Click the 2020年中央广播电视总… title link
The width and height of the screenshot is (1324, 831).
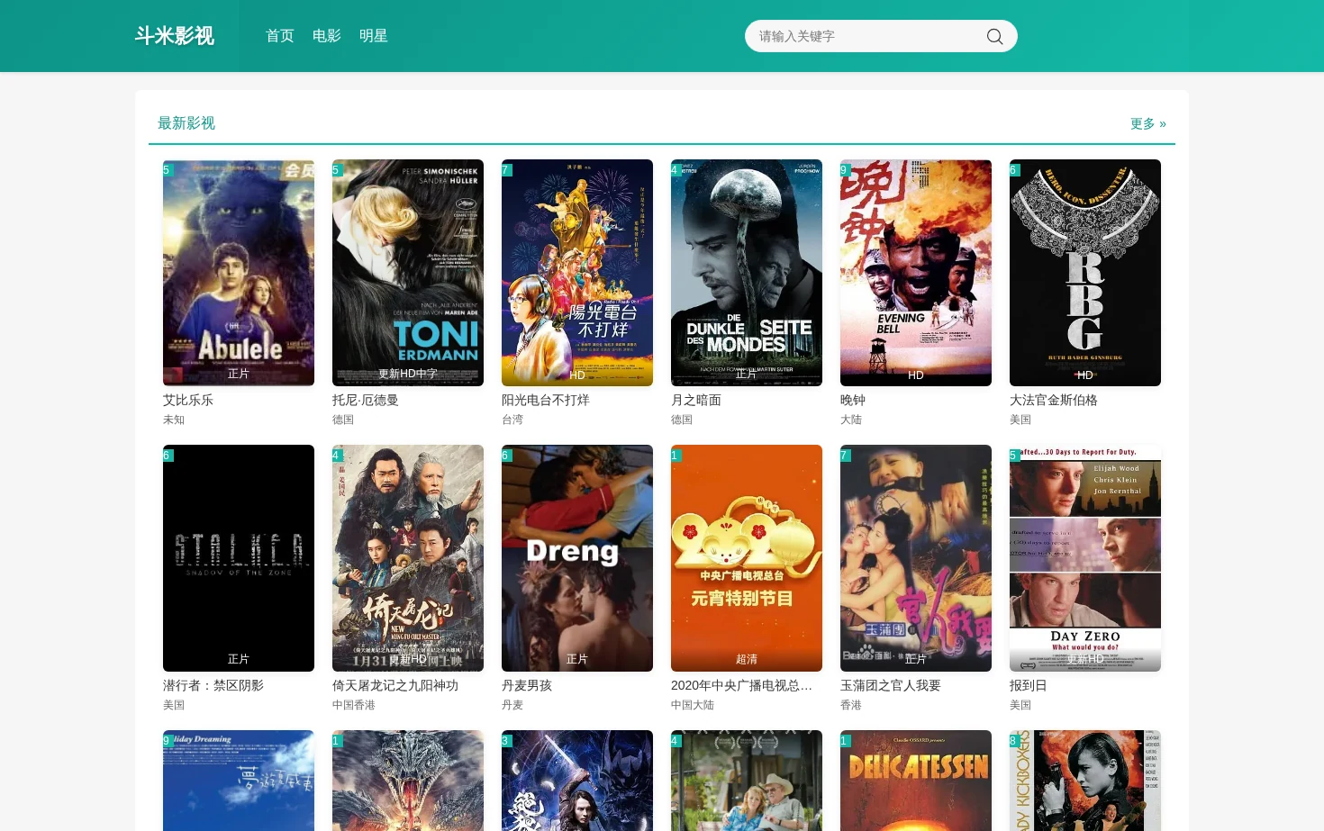pyautogui.click(x=742, y=685)
